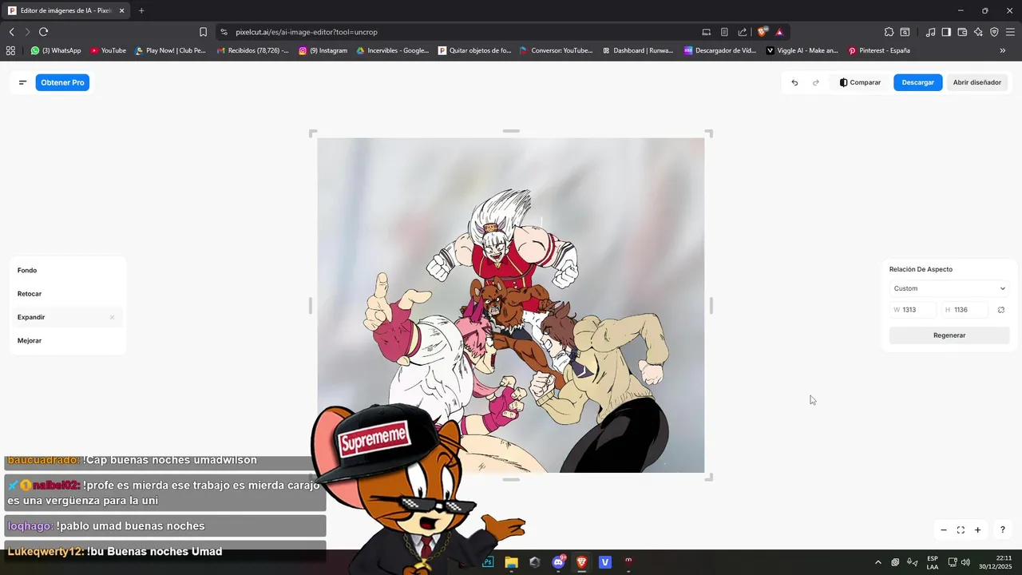The width and height of the screenshot is (1022, 575).
Task: Select the Retocar tool
Action: pyautogui.click(x=67, y=294)
